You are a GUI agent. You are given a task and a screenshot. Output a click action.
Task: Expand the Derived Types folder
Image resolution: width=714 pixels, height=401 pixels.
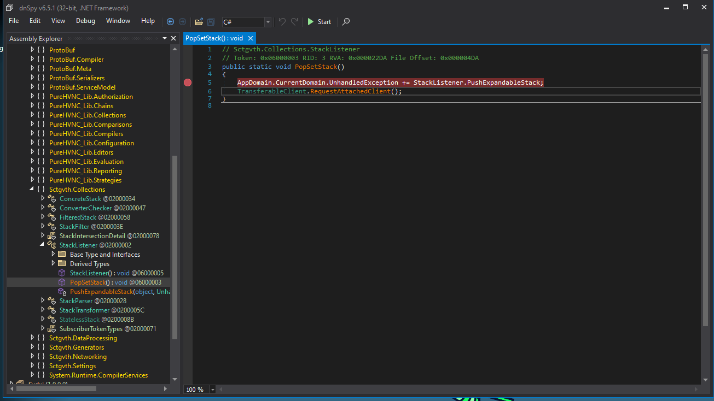54,264
